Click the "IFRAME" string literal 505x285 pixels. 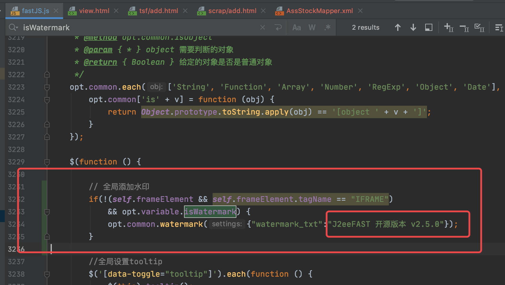370,199
